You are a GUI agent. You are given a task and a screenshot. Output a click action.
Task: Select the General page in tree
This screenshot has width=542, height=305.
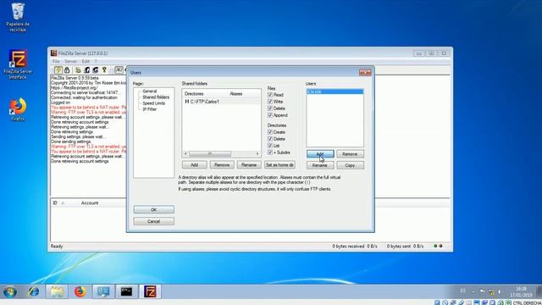pyautogui.click(x=150, y=91)
